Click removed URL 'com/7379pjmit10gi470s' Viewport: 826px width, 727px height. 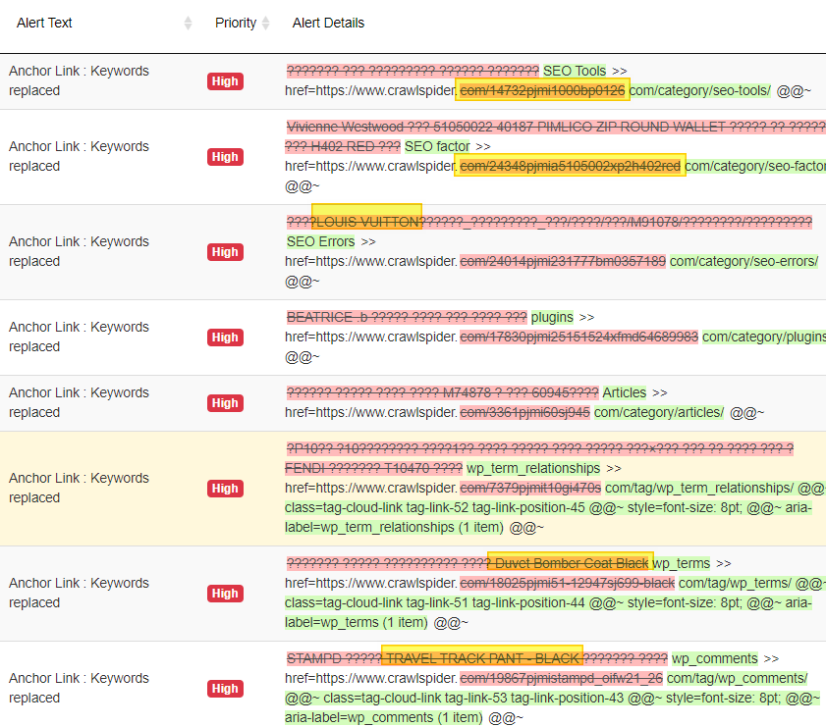(530, 489)
